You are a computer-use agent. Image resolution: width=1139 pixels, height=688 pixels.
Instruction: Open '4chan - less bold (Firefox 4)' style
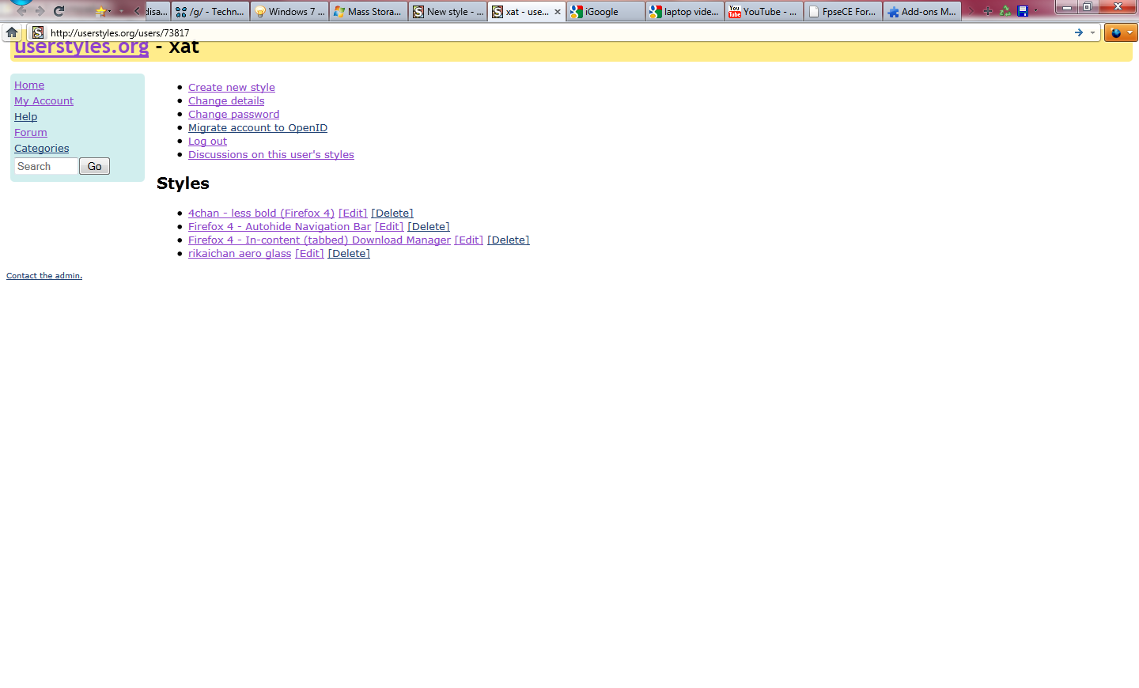(261, 214)
